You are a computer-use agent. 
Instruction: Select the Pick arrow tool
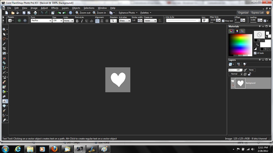point(4,34)
